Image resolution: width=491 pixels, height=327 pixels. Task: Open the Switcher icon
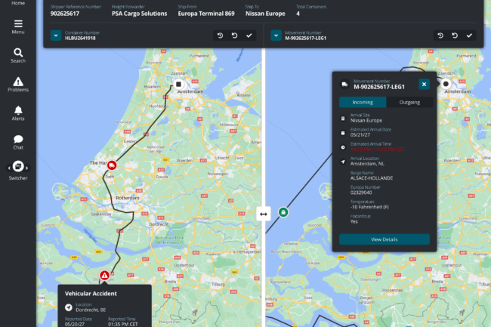point(18,167)
